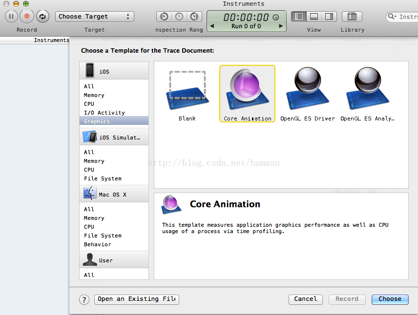Select Memory under iOS

(x=114, y=95)
